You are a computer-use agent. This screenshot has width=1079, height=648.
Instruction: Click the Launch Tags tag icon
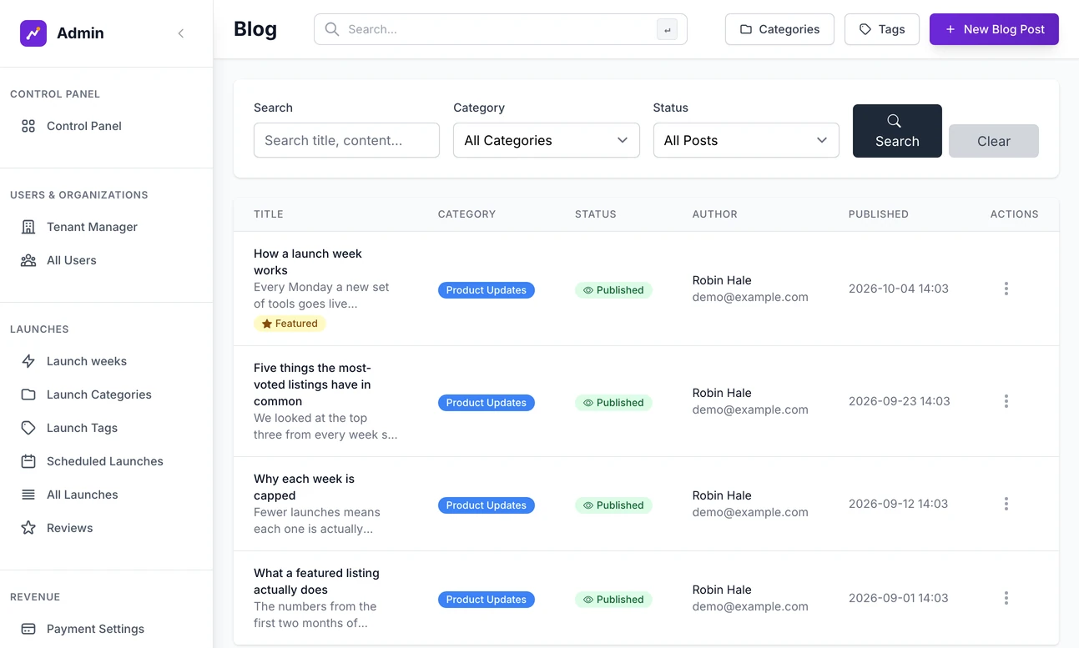(28, 428)
